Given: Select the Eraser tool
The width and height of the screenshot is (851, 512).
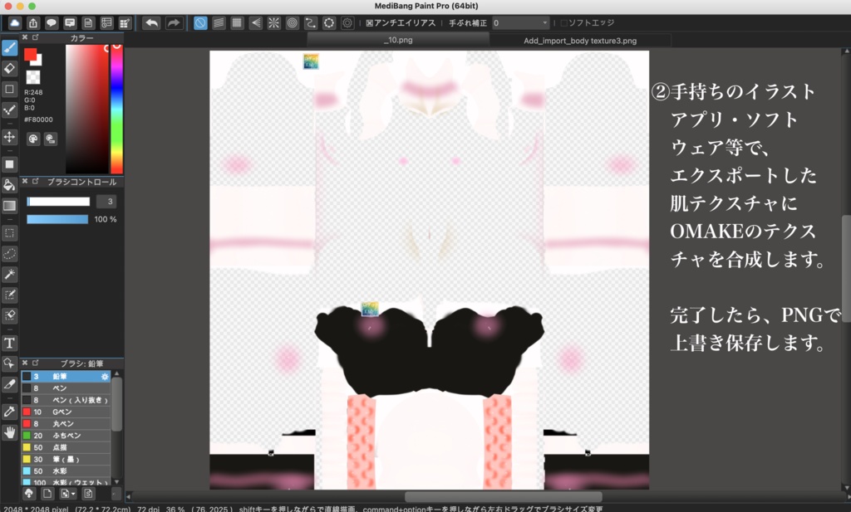Looking at the screenshot, I should click(10, 68).
